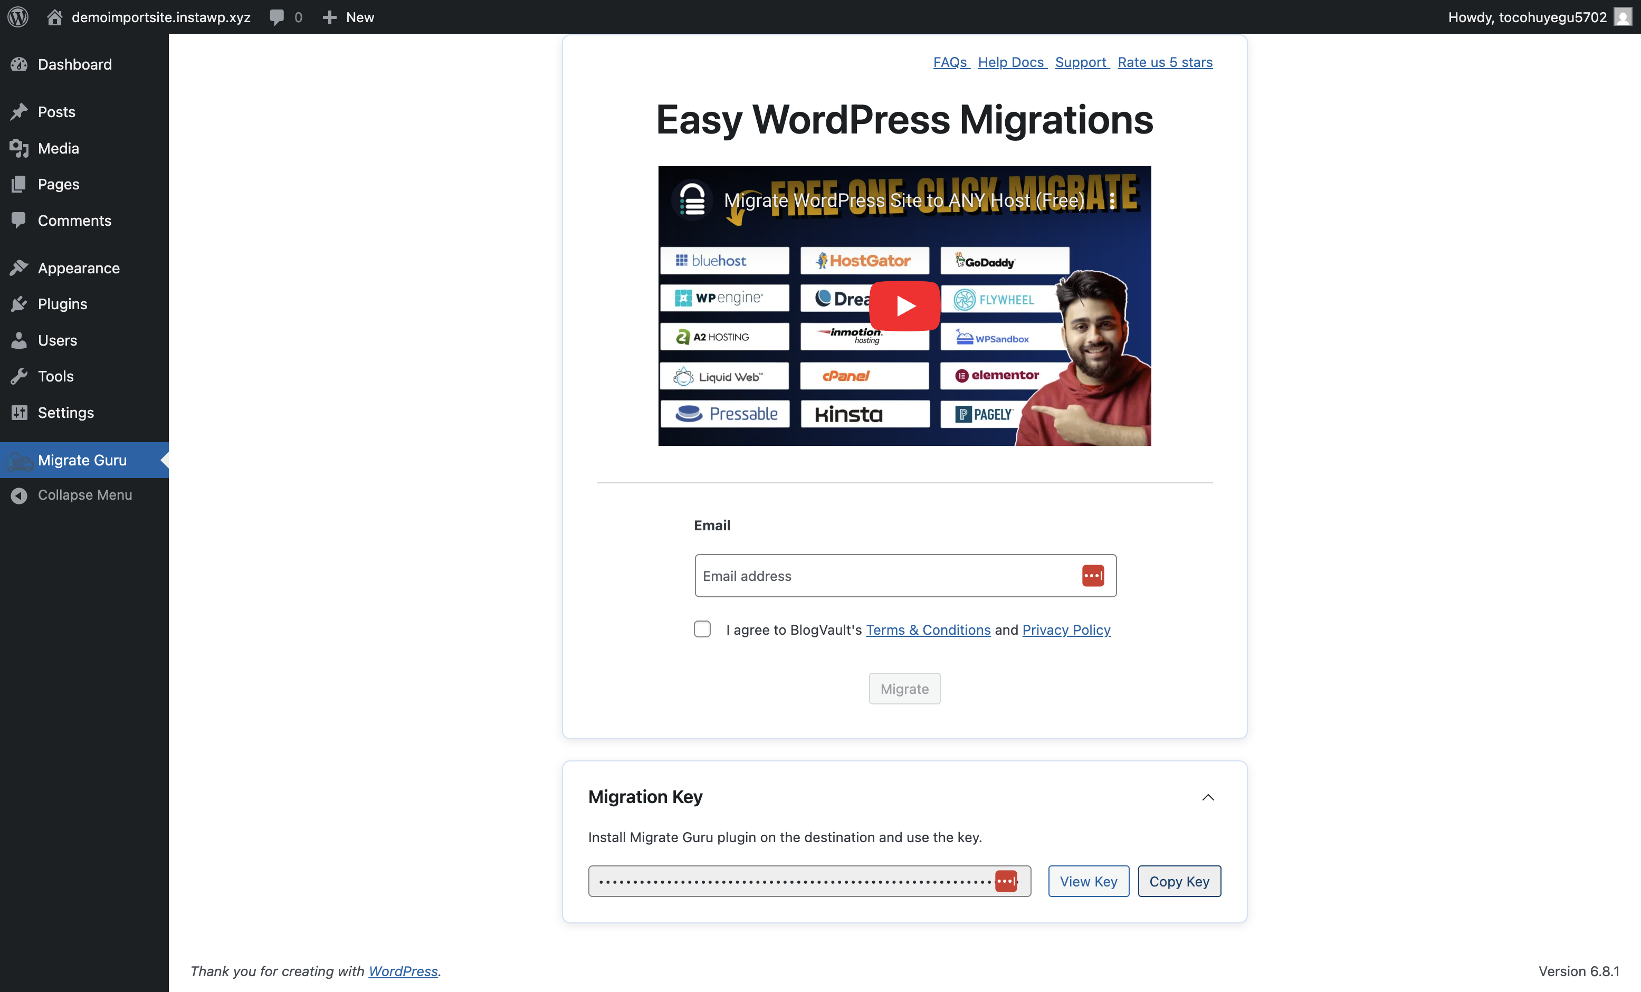The image size is (1641, 992).
Task: Focus the Email address input field
Action: (x=905, y=576)
